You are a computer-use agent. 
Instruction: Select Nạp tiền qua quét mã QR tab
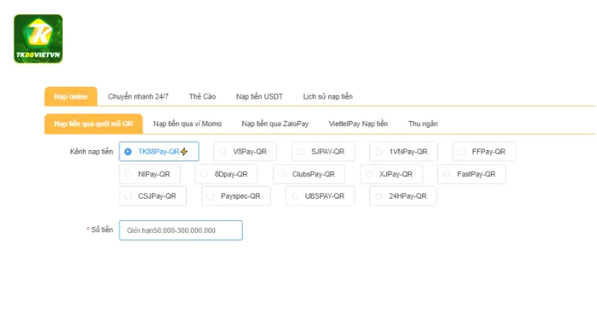click(94, 124)
